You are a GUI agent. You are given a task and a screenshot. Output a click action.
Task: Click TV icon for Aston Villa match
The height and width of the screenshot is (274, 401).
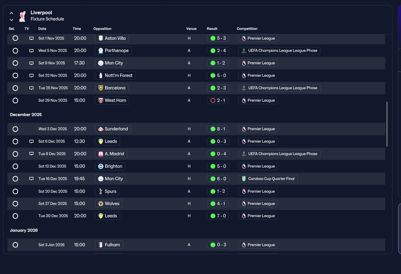tap(31, 38)
